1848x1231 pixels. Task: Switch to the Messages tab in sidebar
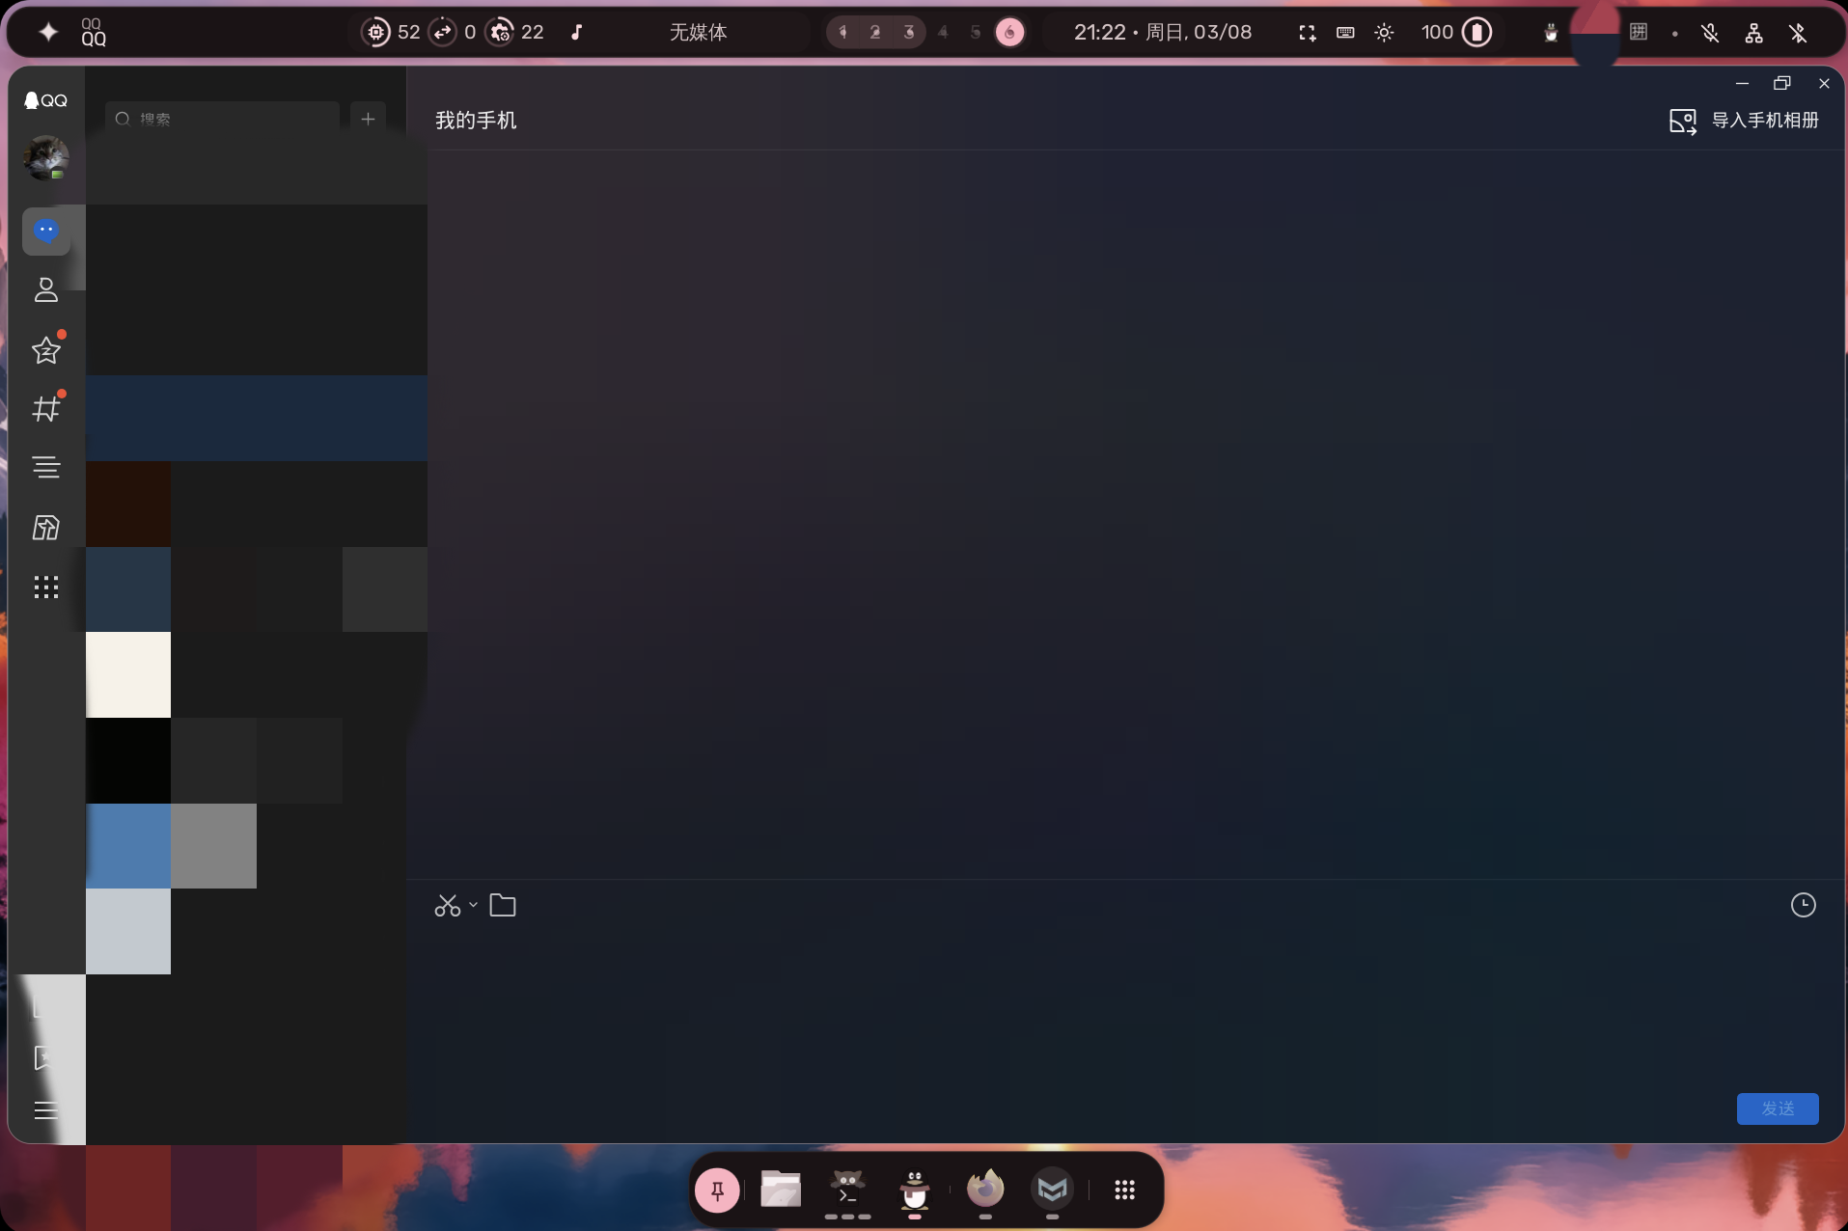click(x=46, y=232)
